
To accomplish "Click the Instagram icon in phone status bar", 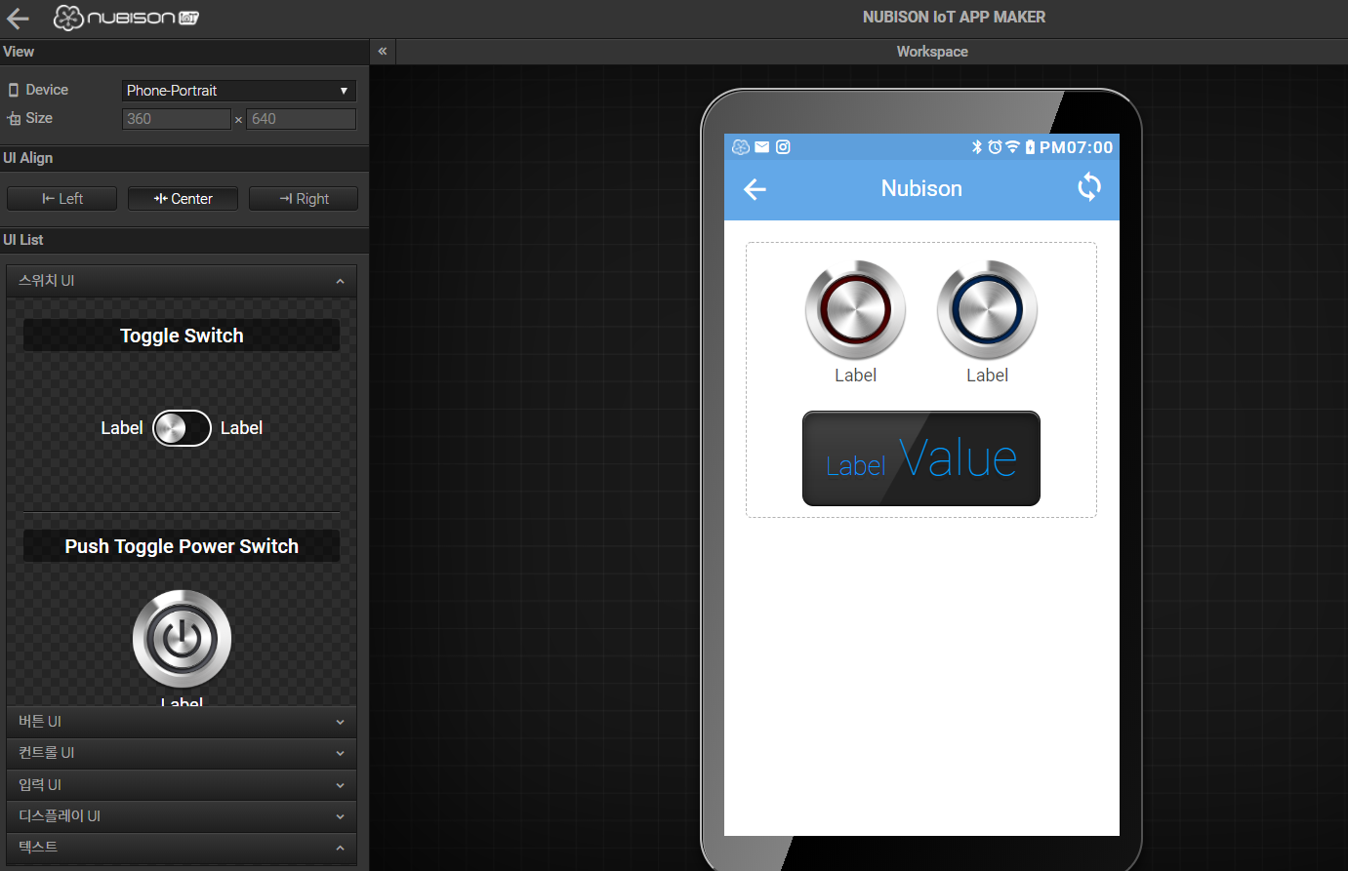I will coord(783,147).
